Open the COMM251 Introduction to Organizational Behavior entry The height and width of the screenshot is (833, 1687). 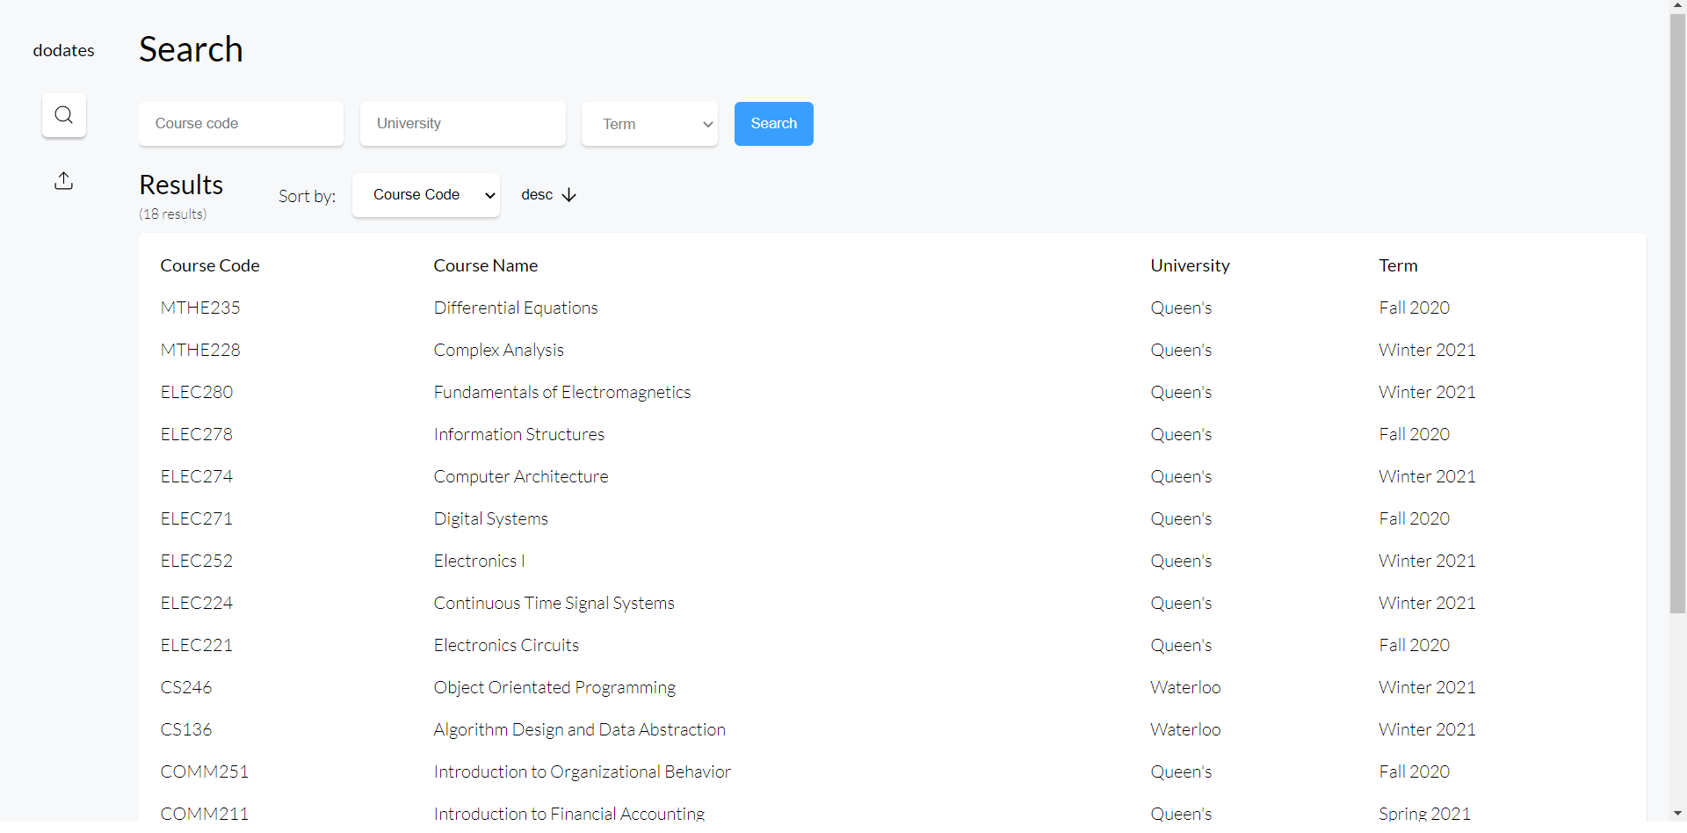583,771
